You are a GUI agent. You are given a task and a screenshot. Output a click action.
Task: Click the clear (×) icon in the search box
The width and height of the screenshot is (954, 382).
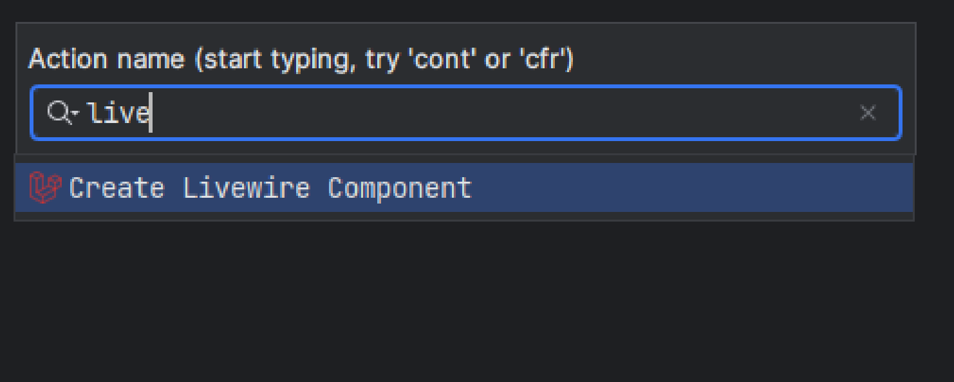(x=868, y=113)
